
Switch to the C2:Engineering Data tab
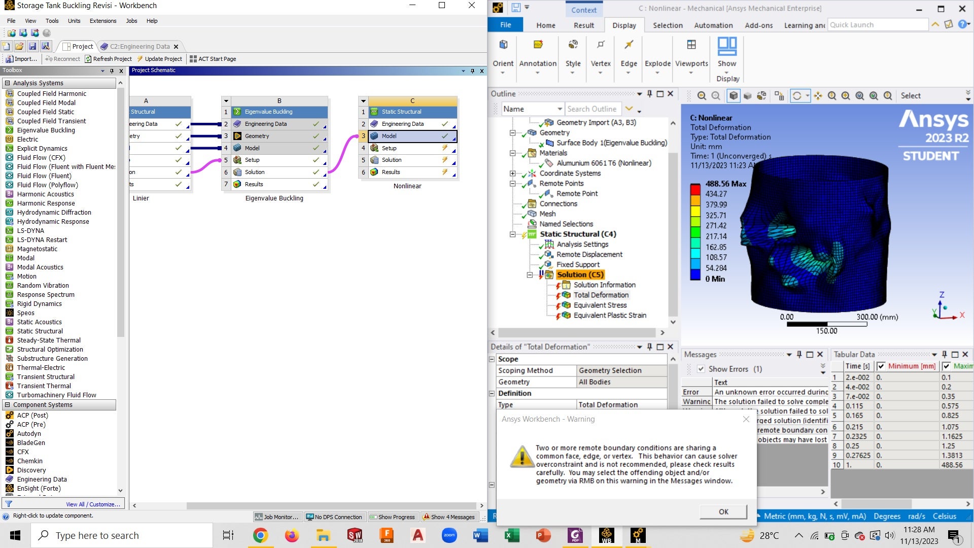coord(140,47)
